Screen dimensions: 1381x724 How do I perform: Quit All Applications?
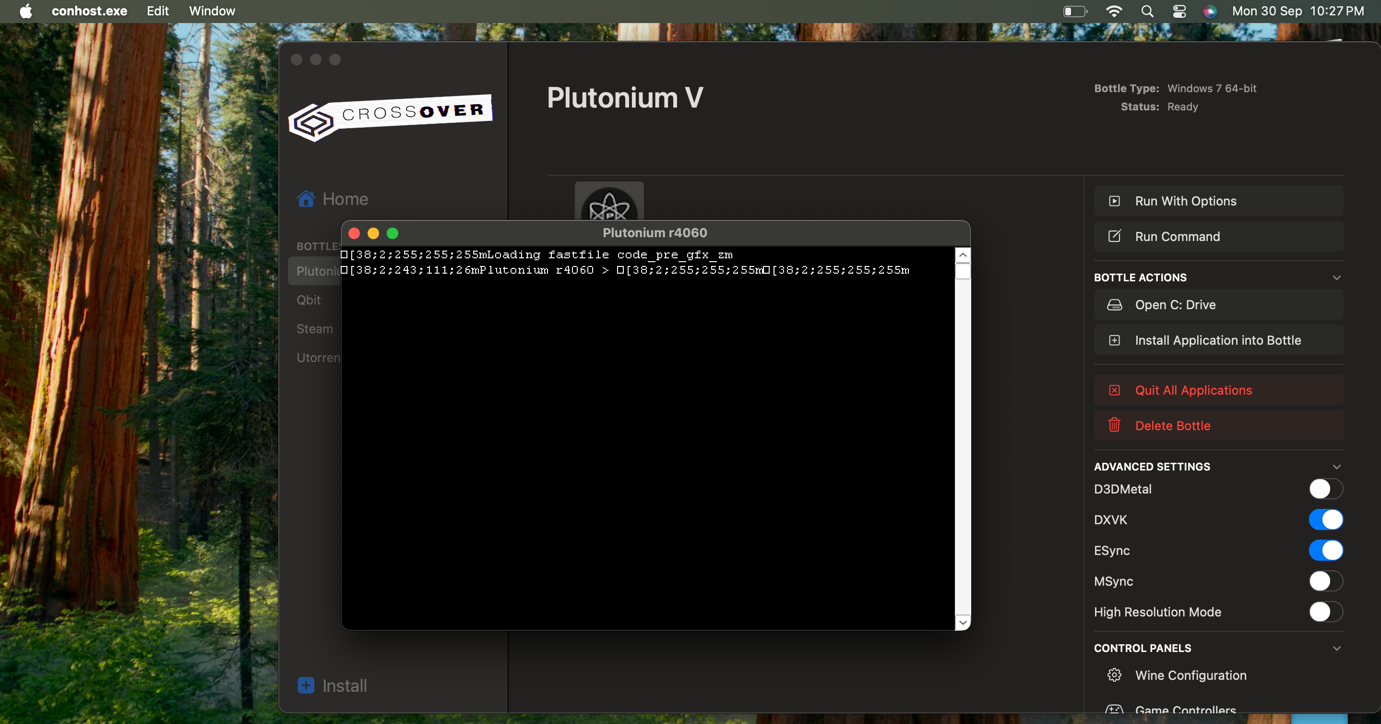1218,390
